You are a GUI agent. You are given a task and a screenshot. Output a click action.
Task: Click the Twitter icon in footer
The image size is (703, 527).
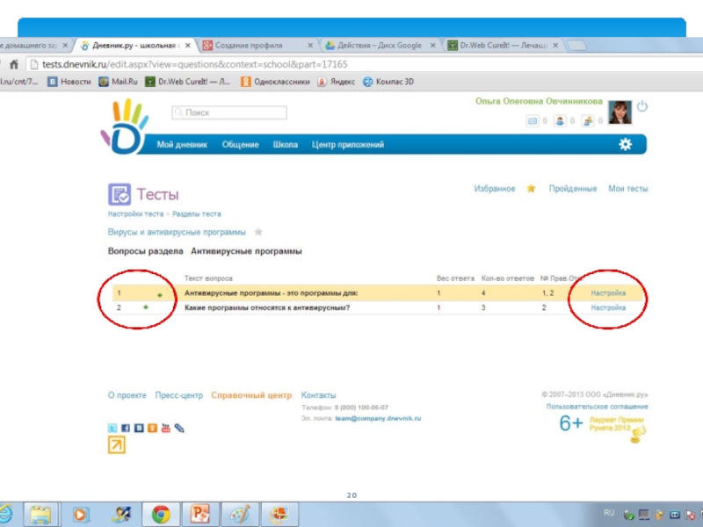coord(112,428)
